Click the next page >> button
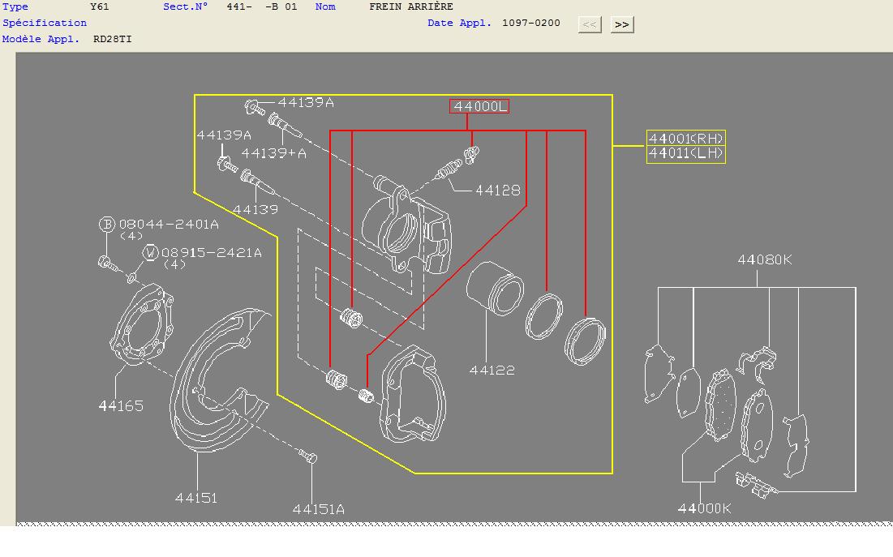The height and width of the screenshot is (557, 893). tap(622, 24)
